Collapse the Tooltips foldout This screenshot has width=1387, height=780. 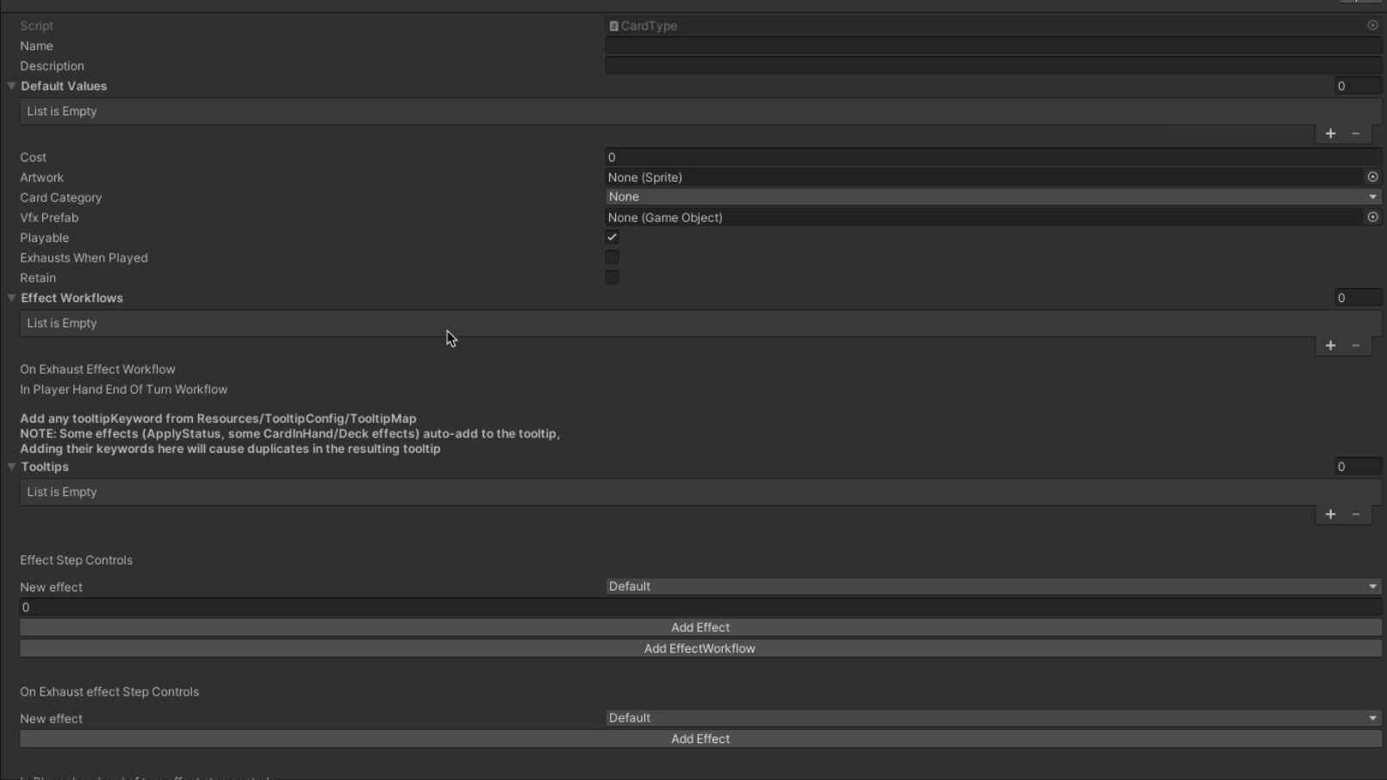[x=12, y=467]
